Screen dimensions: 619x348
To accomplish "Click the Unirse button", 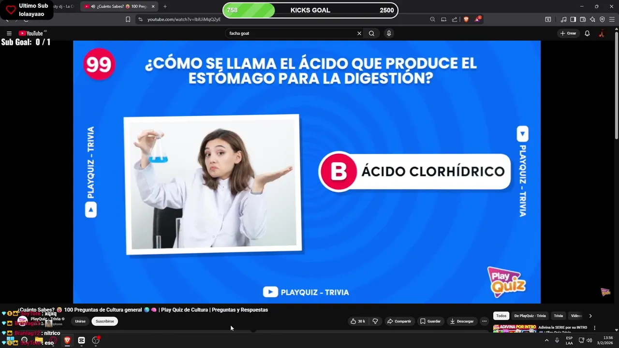I will [80, 321].
